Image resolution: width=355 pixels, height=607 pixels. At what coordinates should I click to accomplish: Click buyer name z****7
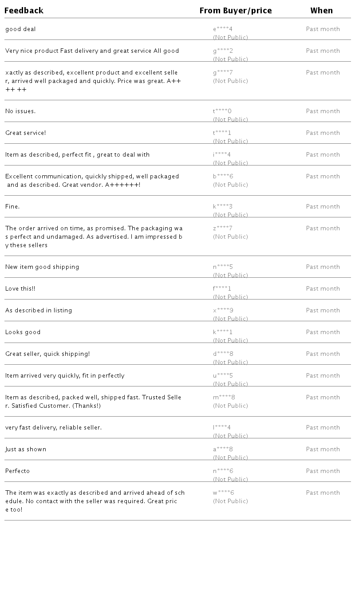pos(223,229)
